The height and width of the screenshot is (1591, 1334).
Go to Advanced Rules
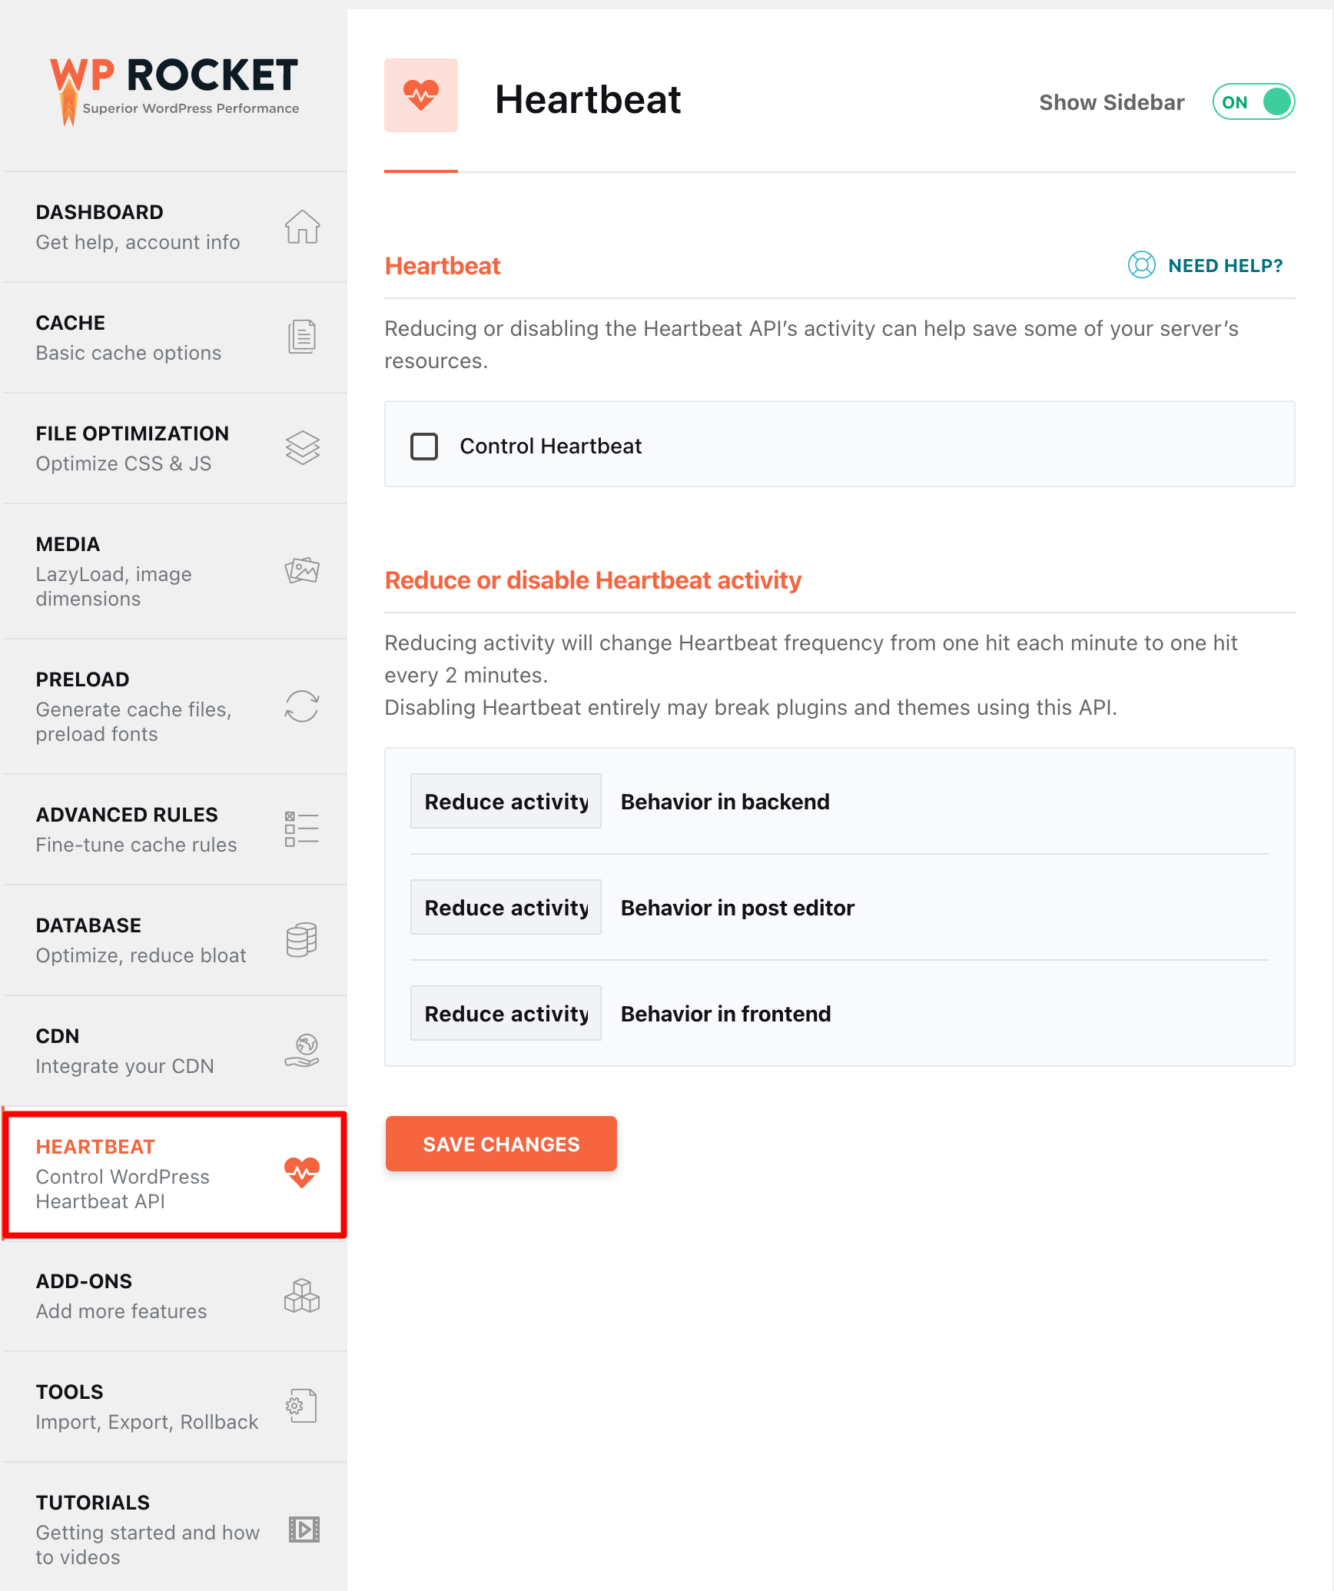click(x=174, y=829)
